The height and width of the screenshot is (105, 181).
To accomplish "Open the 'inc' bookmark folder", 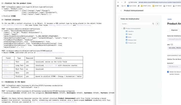I will 124,6.
